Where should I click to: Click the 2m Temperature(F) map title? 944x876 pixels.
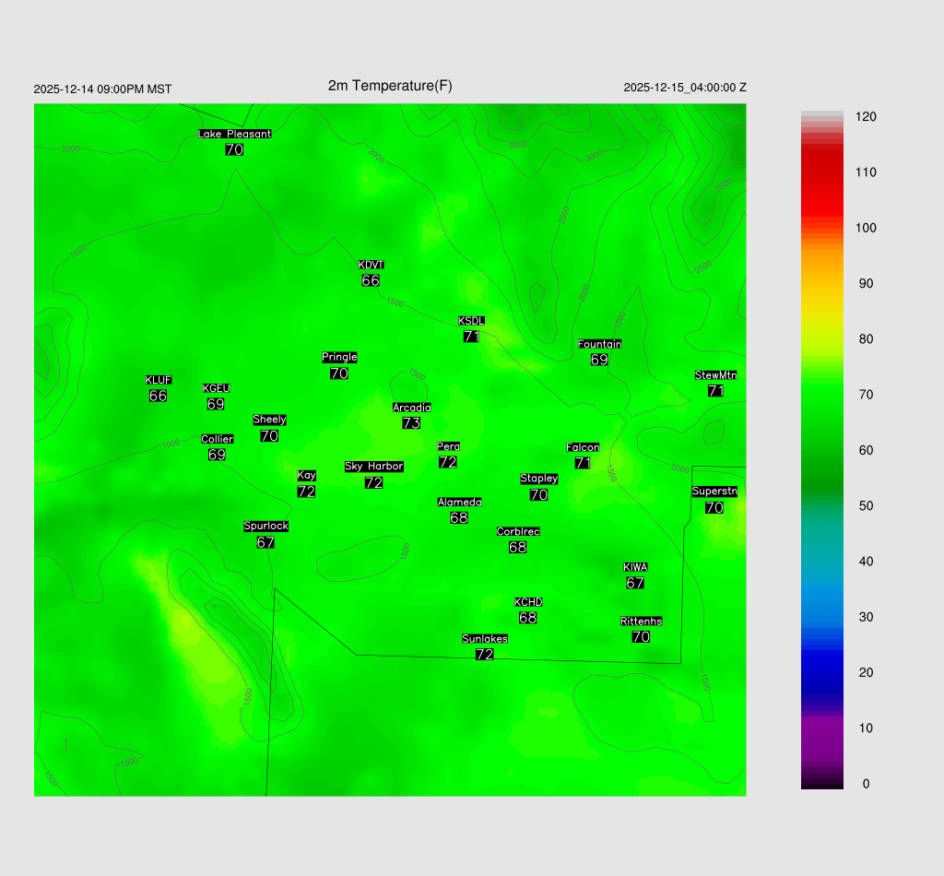pyautogui.click(x=390, y=86)
